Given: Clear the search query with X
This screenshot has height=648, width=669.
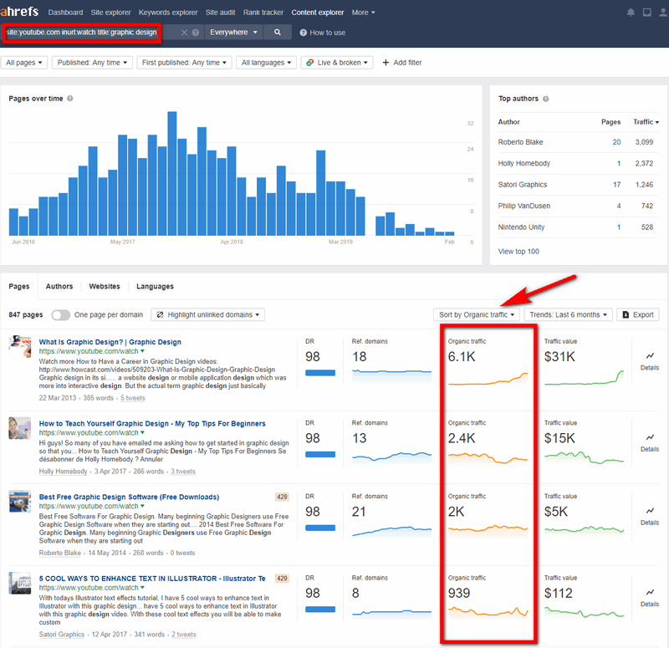Looking at the screenshot, I should tap(184, 33).
